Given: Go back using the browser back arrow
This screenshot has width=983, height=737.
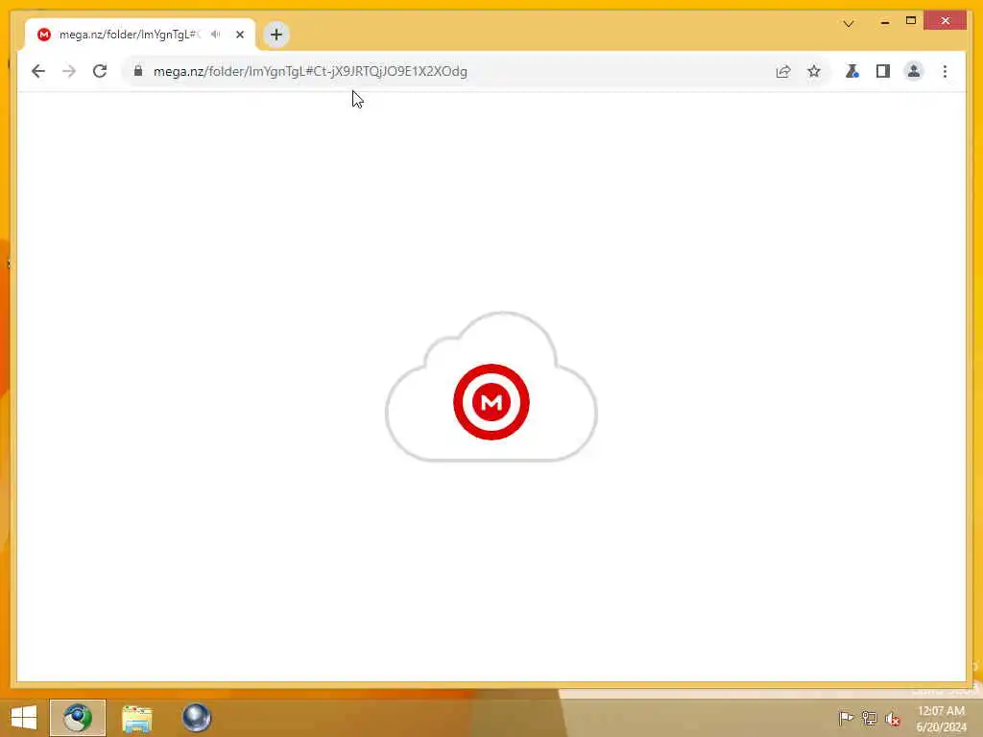Looking at the screenshot, I should (x=38, y=71).
